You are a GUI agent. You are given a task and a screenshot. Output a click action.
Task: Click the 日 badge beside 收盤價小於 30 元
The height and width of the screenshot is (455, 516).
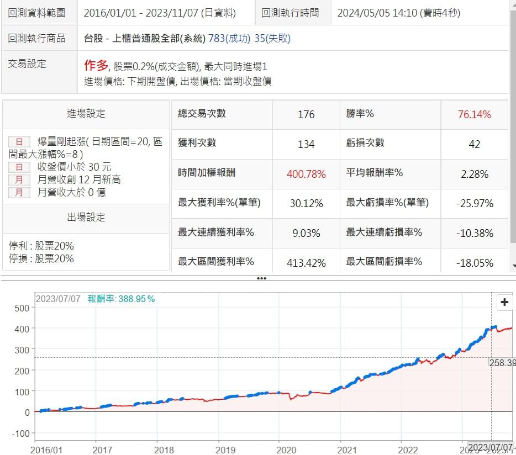[19, 167]
